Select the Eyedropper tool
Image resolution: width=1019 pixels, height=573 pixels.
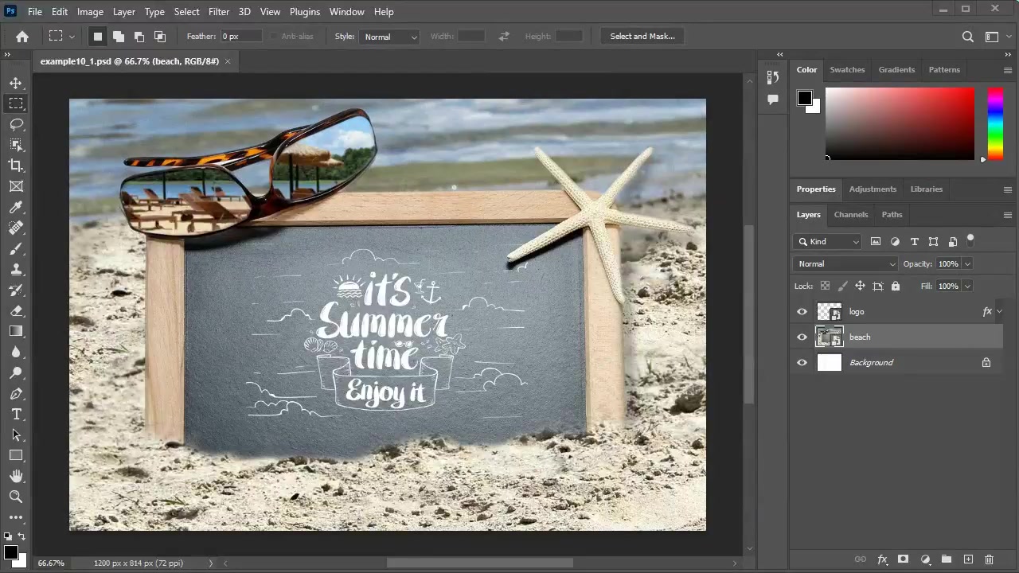[16, 207]
